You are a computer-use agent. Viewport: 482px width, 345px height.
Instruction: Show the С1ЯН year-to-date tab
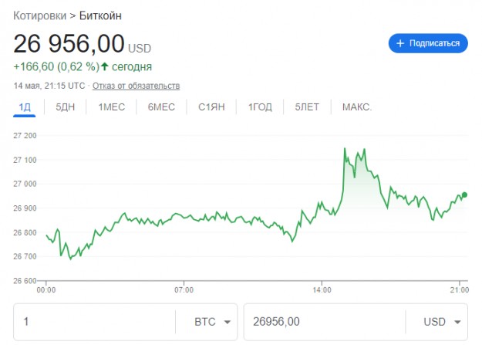click(x=211, y=107)
